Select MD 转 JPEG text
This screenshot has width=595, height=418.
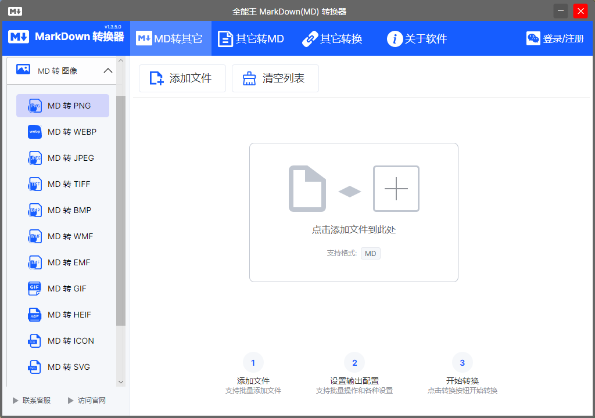71,158
